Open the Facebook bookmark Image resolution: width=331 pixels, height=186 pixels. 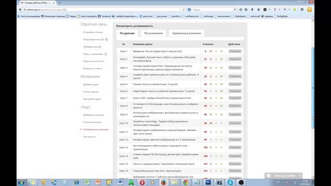(104, 16)
